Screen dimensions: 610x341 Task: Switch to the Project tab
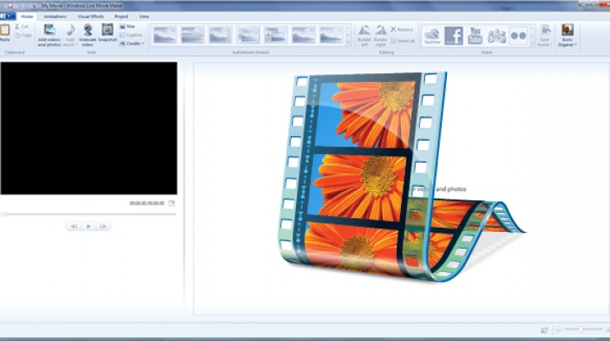[121, 16]
